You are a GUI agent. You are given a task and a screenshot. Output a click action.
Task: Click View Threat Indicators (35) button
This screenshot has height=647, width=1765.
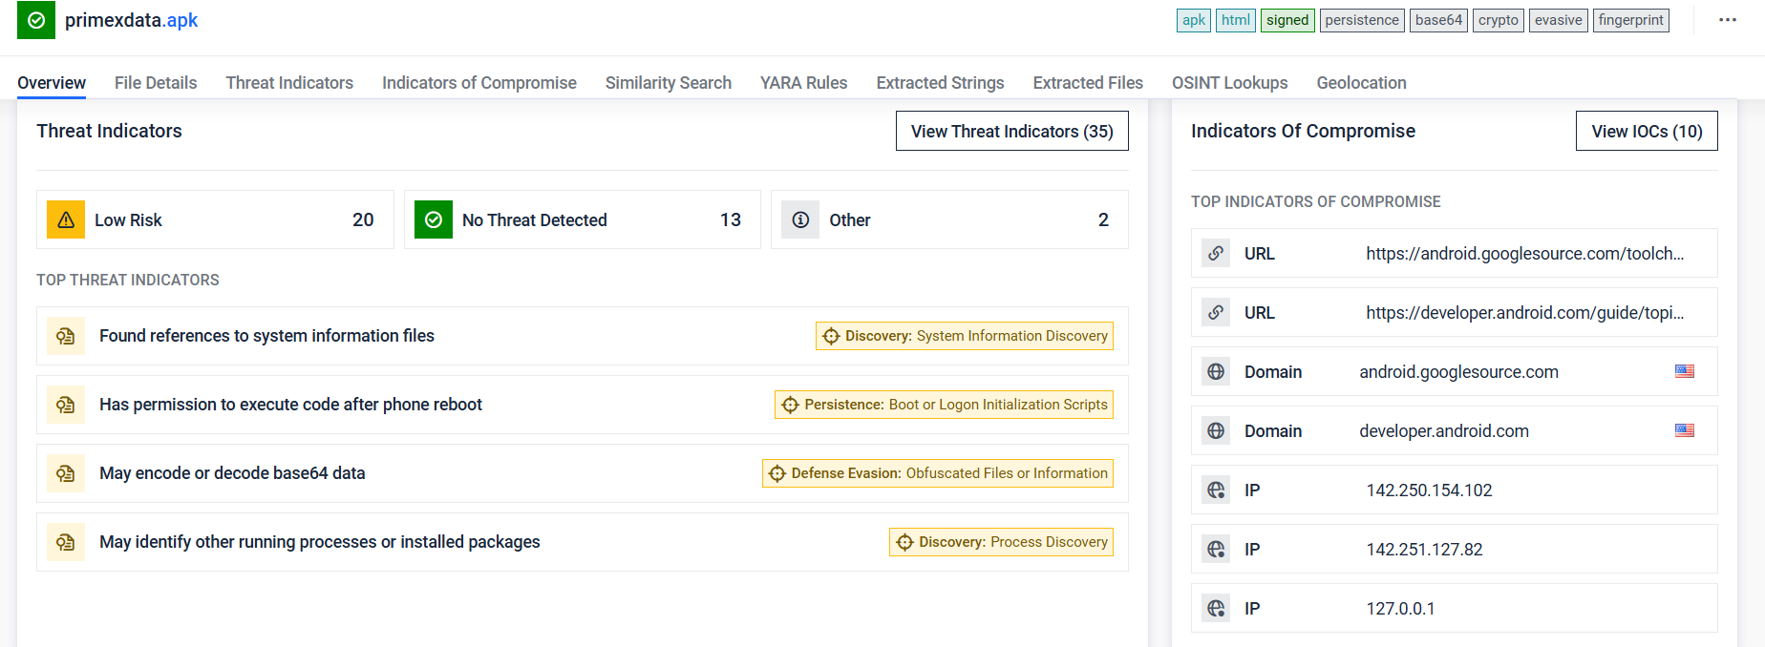tap(1012, 131)
